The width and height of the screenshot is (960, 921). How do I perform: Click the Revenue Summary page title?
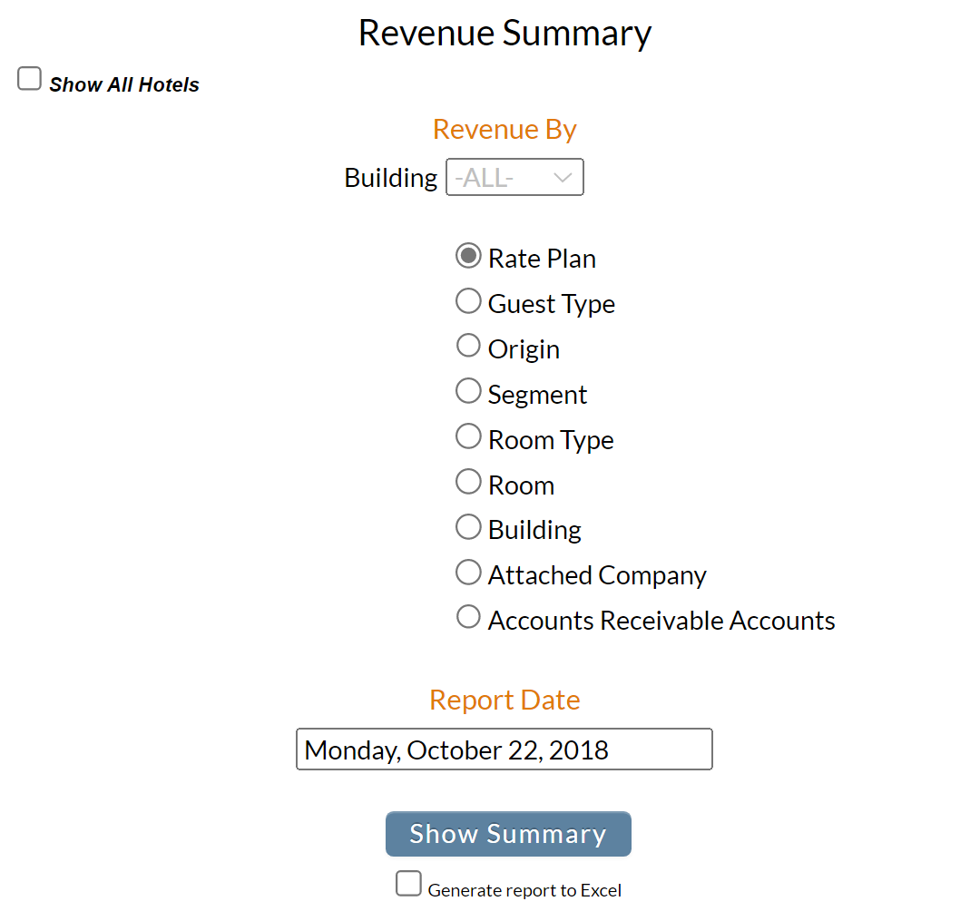(x=504, y=33)
